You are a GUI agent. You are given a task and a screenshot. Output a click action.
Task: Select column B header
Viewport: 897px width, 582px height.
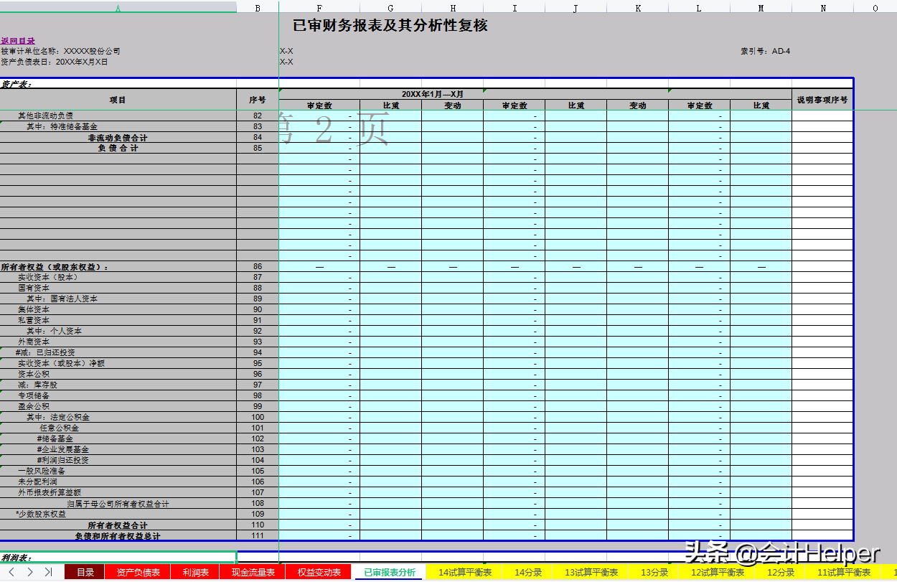point(258,7)
